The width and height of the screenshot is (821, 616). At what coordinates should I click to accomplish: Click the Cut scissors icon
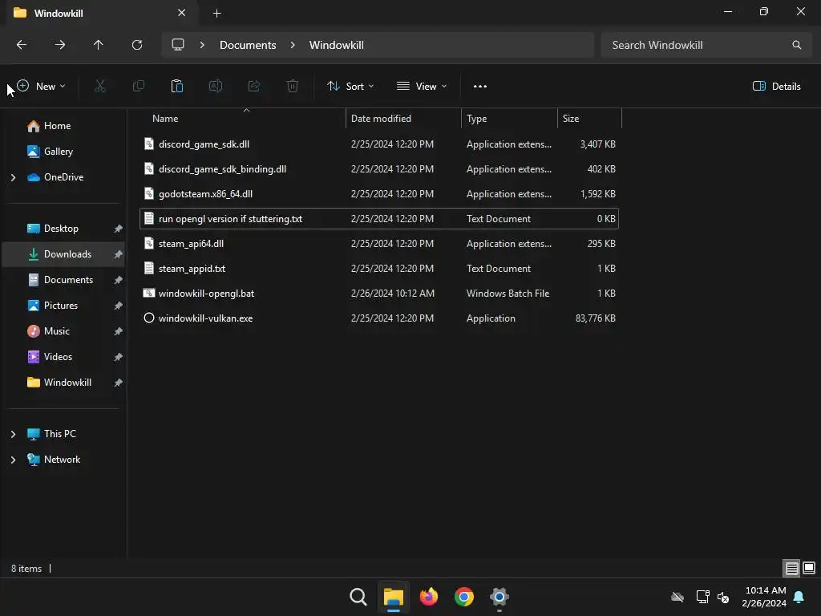point(100,86)
